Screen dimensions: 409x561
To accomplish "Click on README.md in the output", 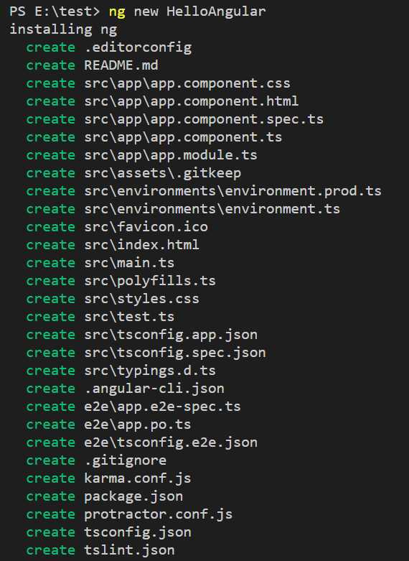I will pyautogui.click(x=121, y=65).
